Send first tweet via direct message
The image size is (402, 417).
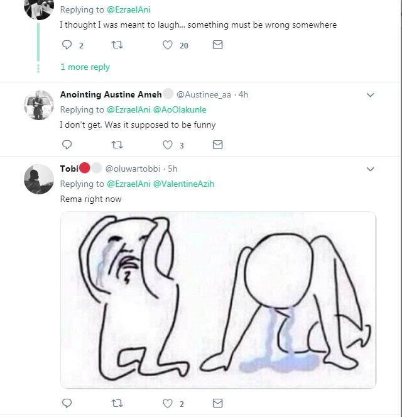[x=217, y=45]
